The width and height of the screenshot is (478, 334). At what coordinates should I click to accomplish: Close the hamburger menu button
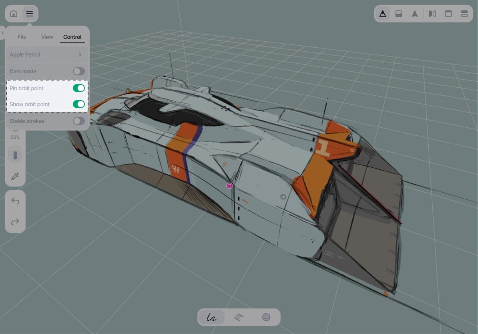[30, 14]
